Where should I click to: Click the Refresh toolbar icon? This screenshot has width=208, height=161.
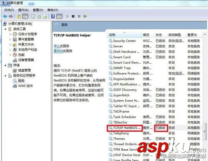coord(39,17)
